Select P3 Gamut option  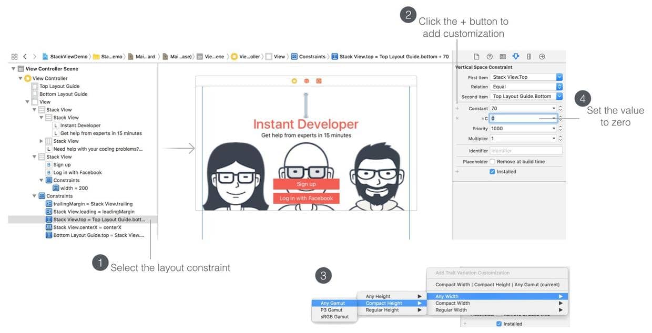tap(334, 310)
